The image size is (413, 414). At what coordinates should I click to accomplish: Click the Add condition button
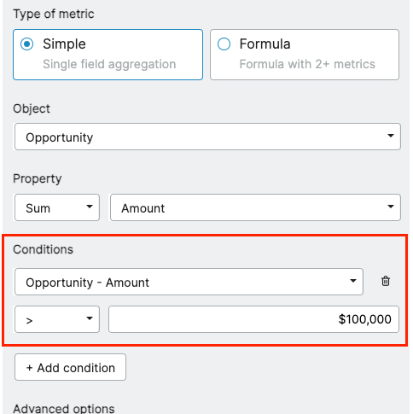(x=70, y=367)
